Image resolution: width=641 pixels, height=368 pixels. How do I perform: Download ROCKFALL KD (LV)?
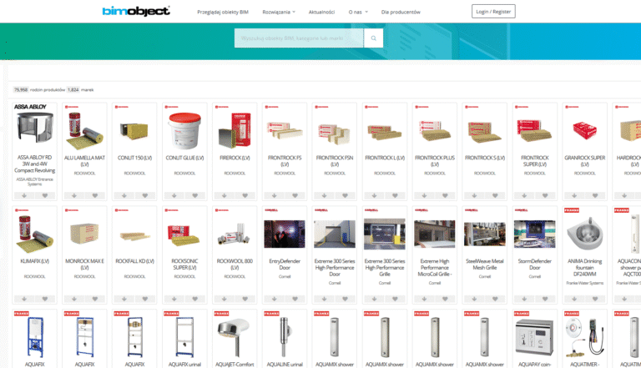click(124, 299)
